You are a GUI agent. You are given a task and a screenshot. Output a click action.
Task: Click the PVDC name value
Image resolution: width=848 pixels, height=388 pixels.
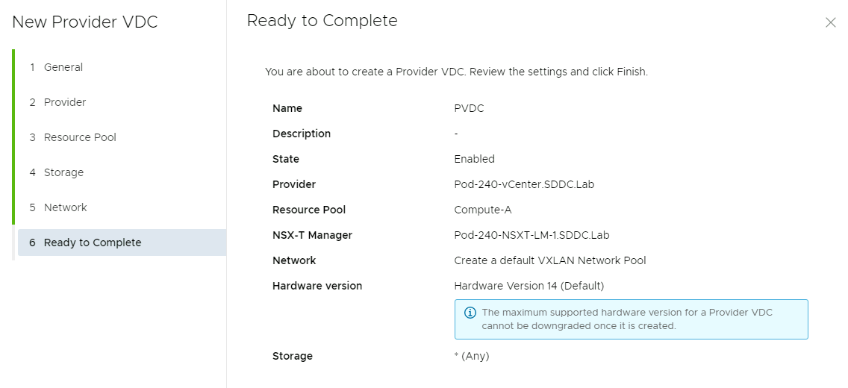[x=469, y=108]
